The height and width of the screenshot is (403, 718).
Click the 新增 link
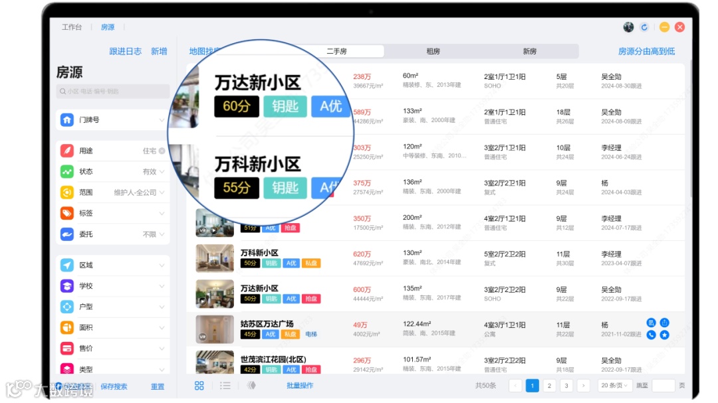159,51
